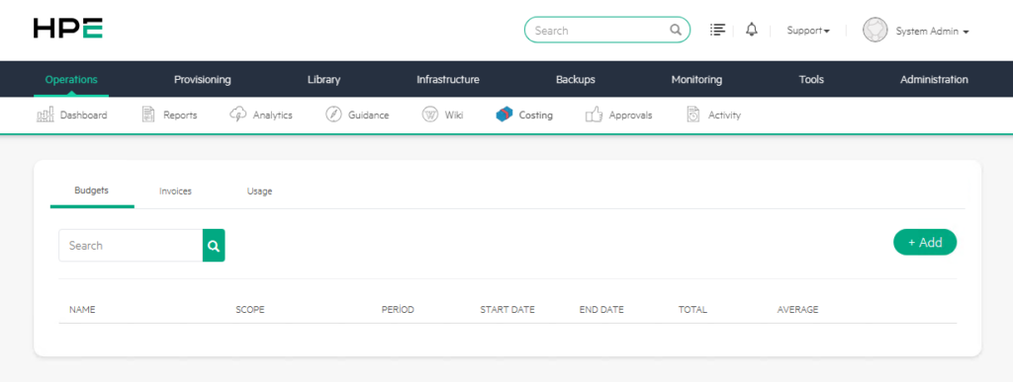Open the Approvals thumbs-up icon

[594, 115]
